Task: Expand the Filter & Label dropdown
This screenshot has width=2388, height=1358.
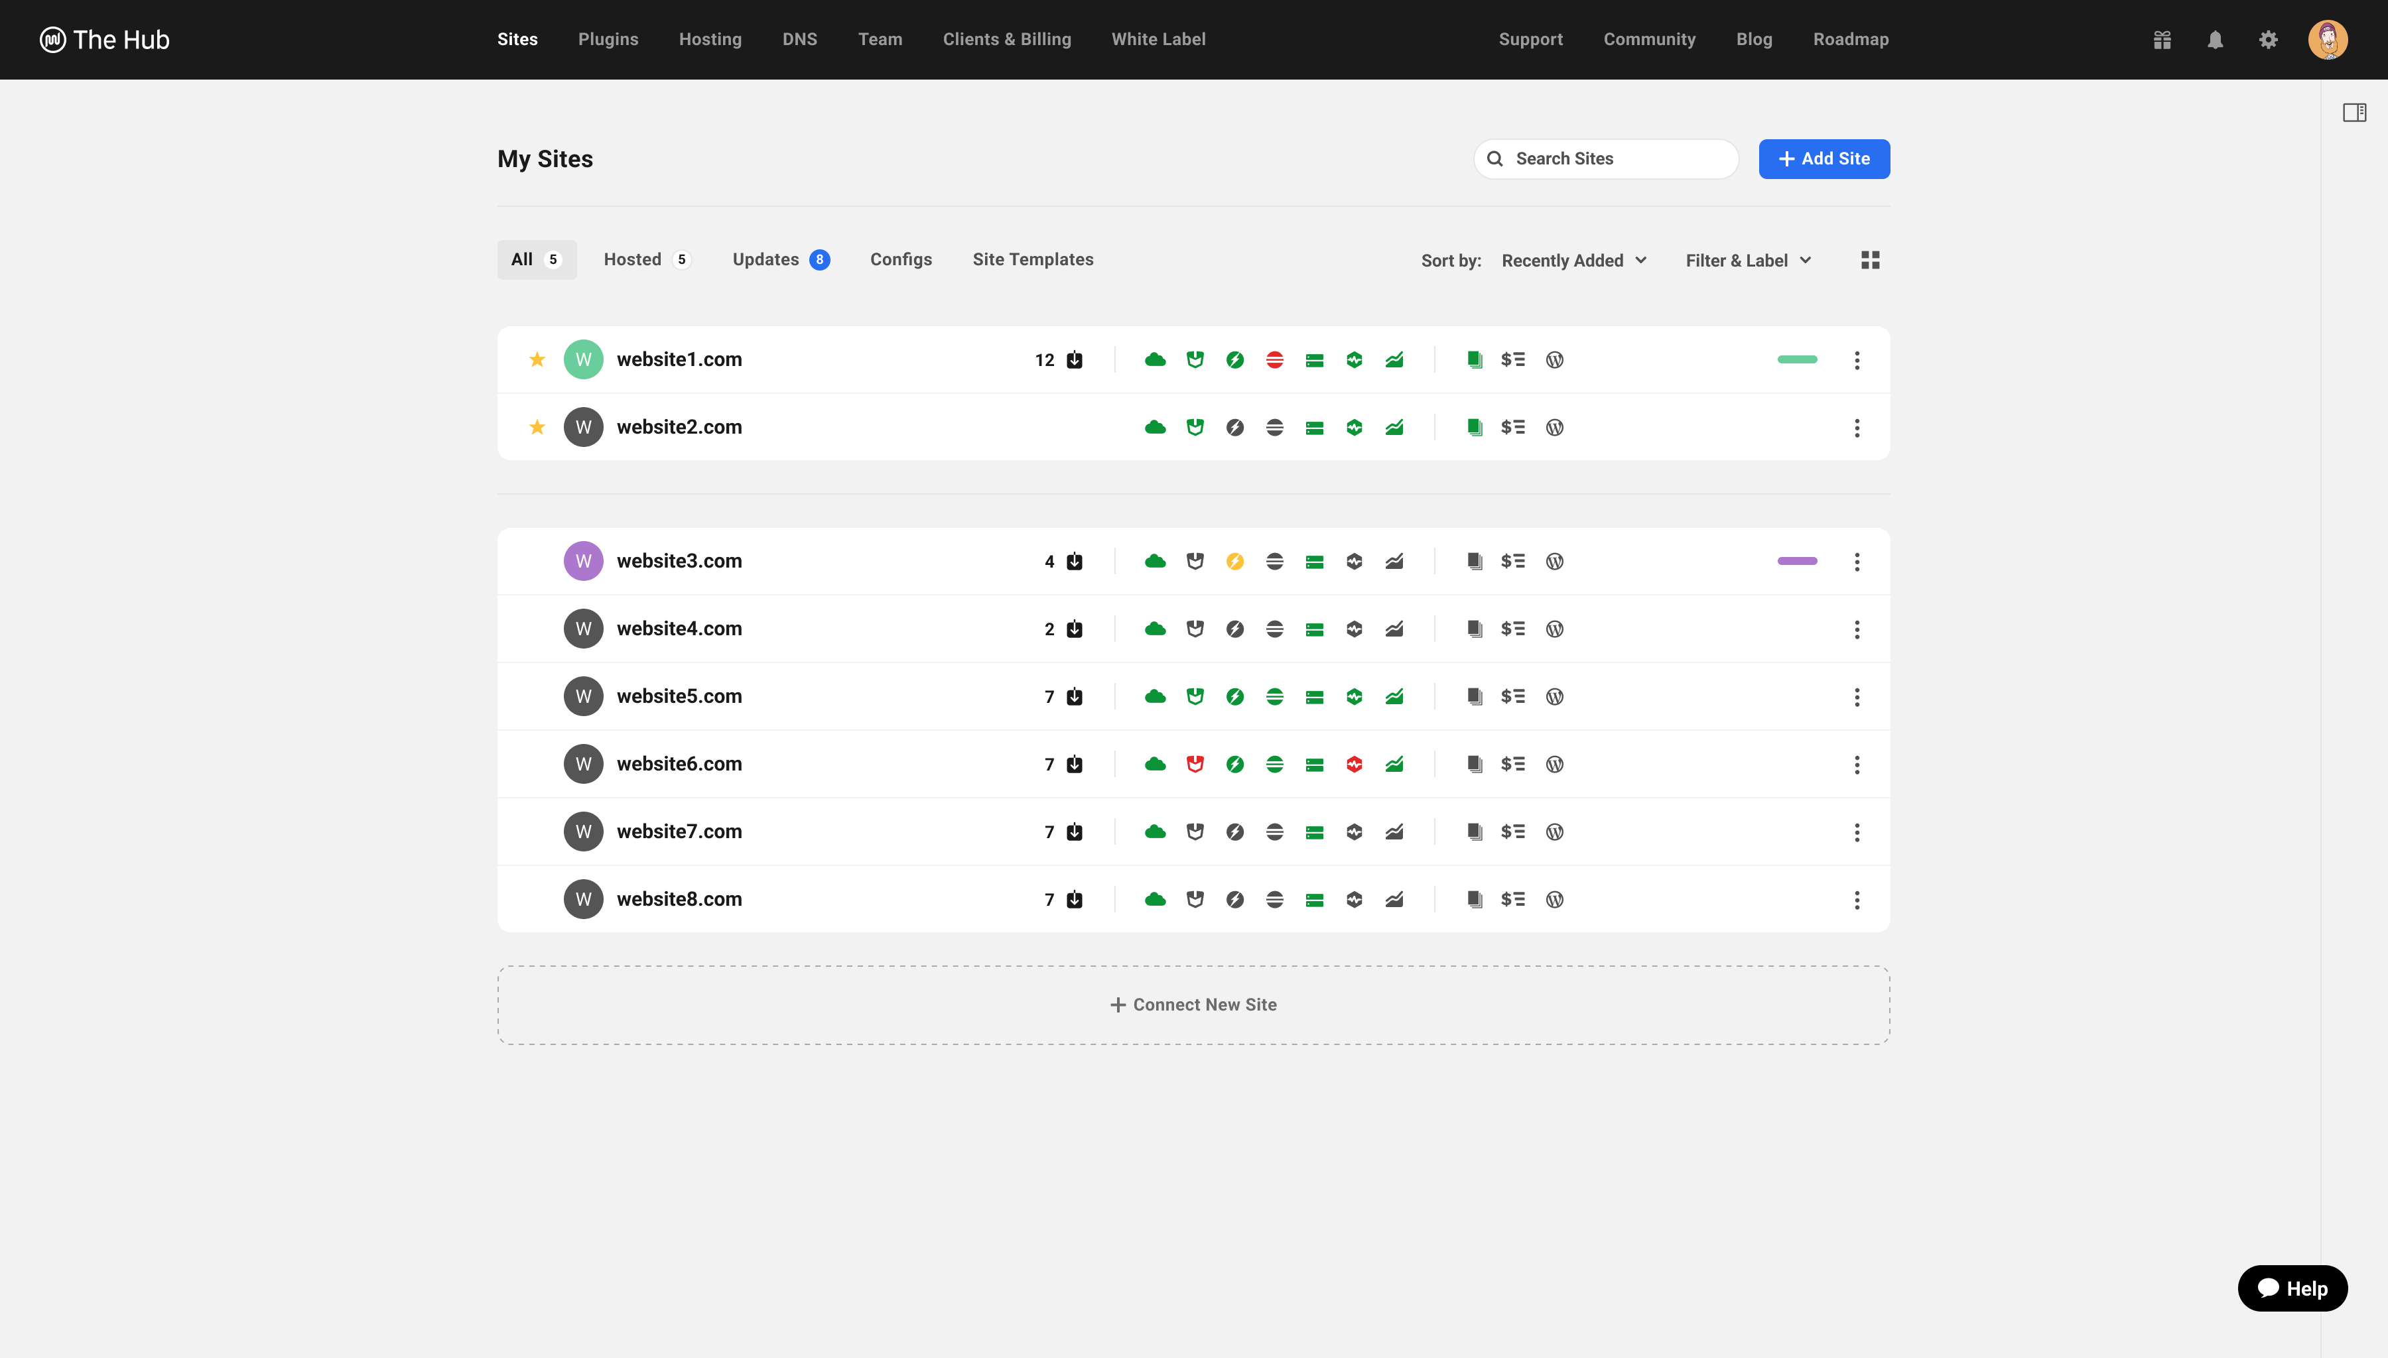Action: (x=1747, y=260)
